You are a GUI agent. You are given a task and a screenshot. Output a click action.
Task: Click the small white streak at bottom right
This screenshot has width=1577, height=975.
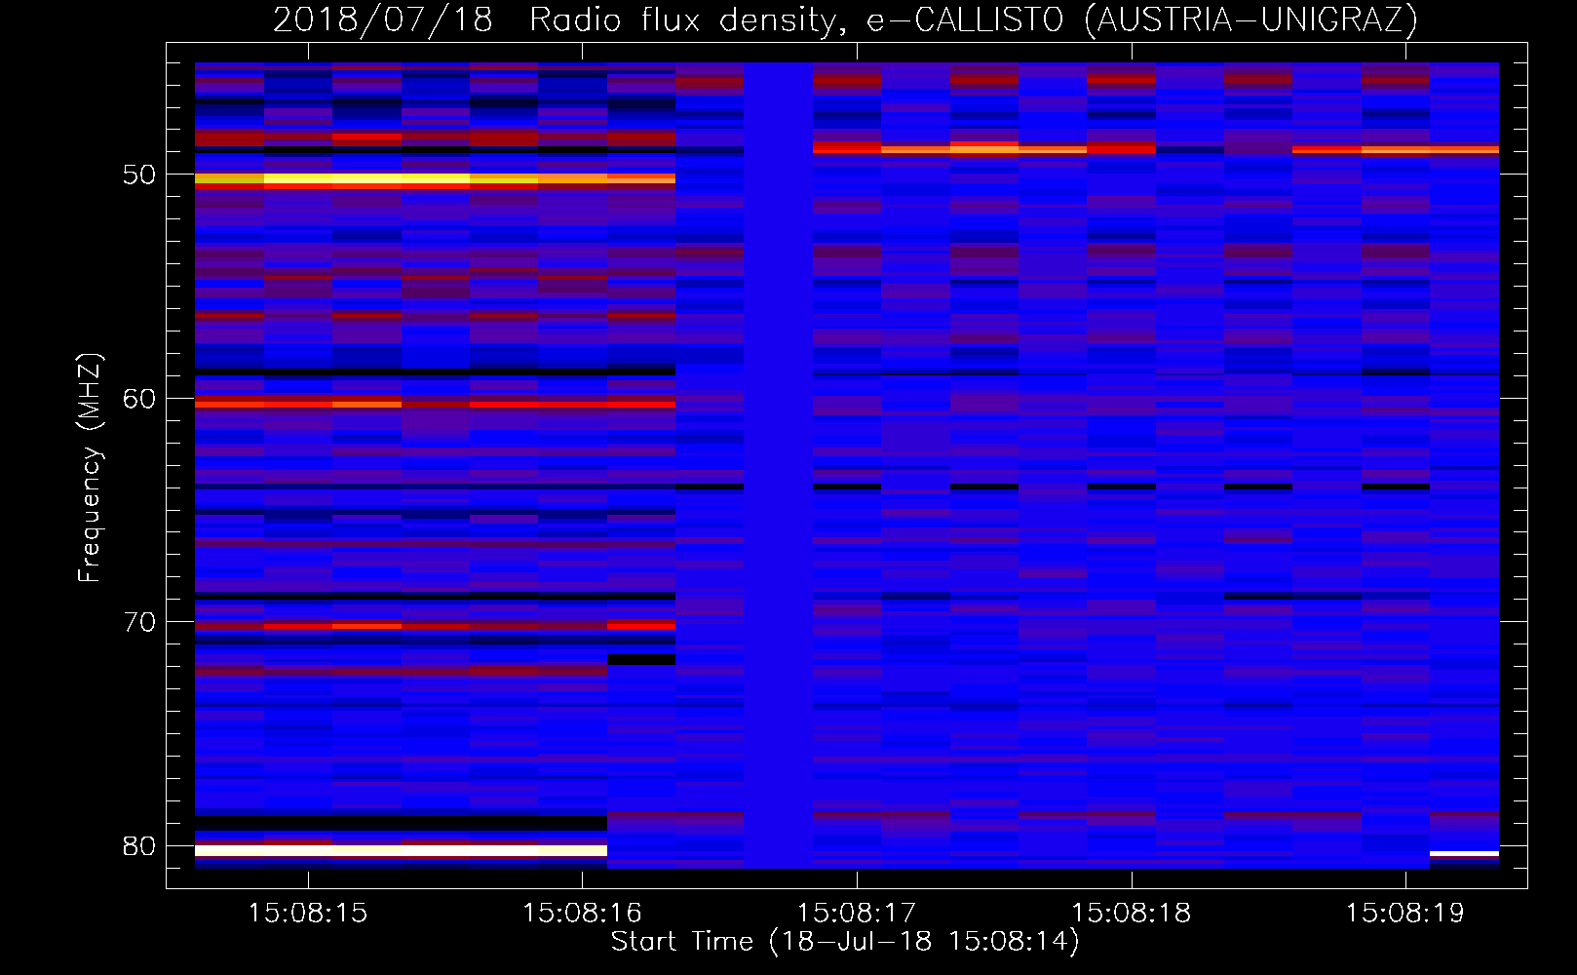click(1464, 853)
